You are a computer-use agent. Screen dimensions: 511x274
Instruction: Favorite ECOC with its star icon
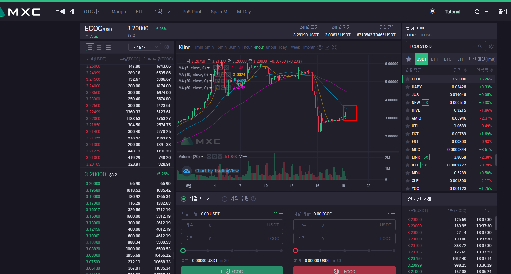coord(407,79)
